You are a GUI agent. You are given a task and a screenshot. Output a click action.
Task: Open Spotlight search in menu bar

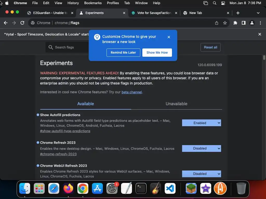click(214, 3)
